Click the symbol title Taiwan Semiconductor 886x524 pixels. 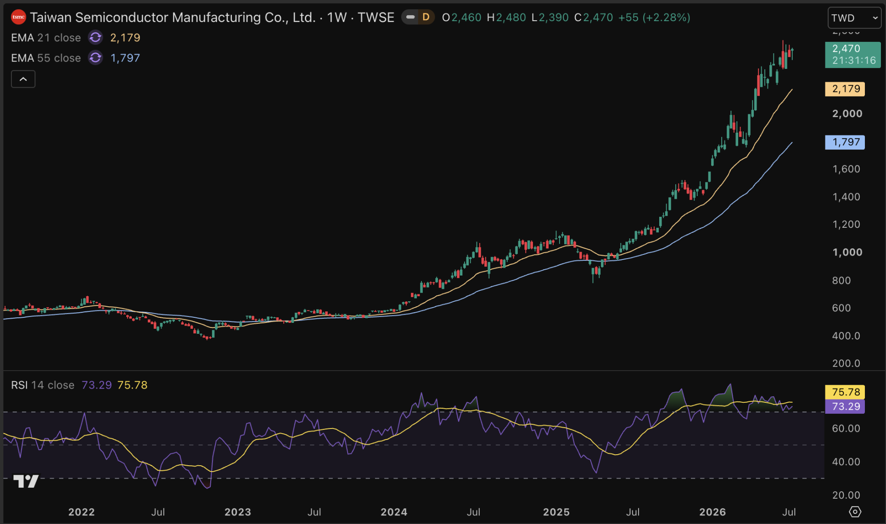[x=172, y=17]
